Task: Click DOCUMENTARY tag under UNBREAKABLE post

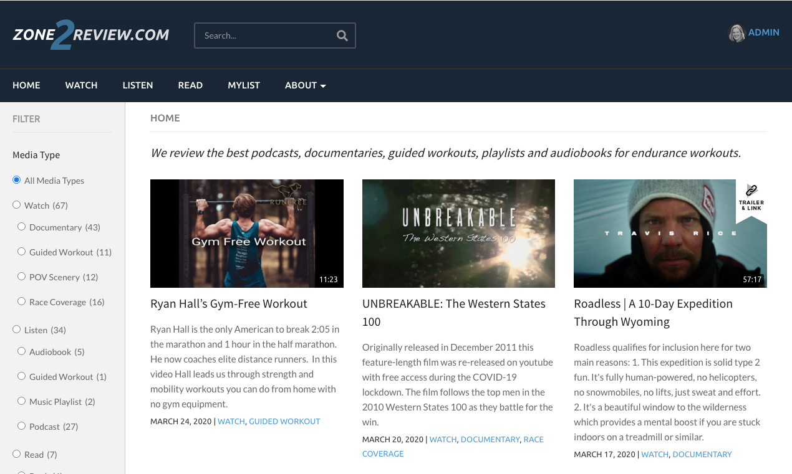Action: tap(490, 440)
